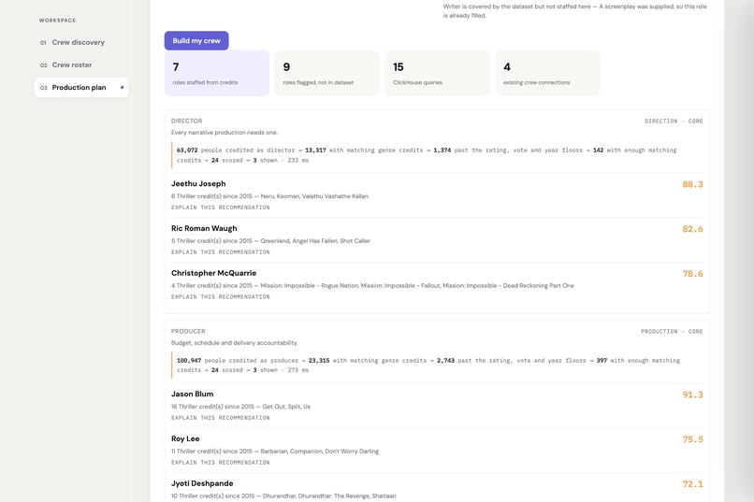Click the DIRECTOR section heading
Image resolution: width=754 pixels, height=502 pixels.
click(x=186, y=121)
